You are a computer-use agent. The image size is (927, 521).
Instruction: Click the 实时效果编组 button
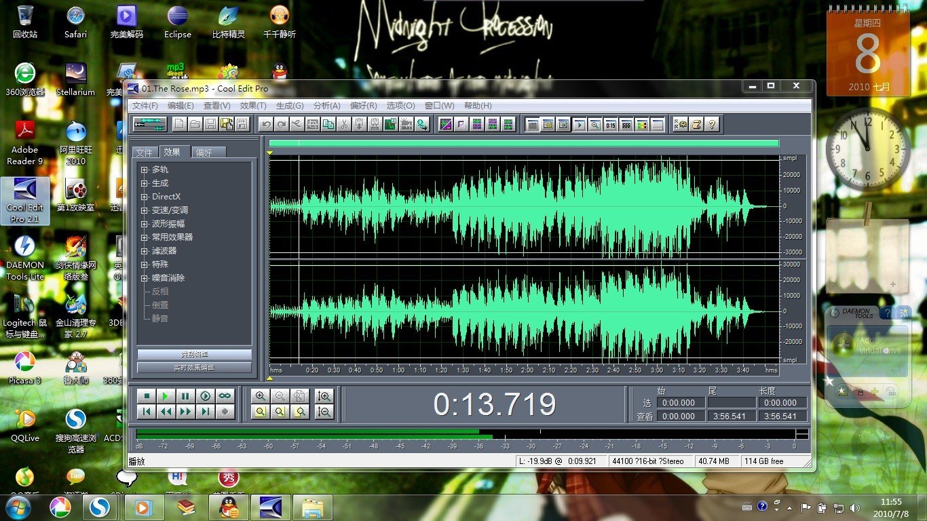pyautogui.click(x=194, y=368)
